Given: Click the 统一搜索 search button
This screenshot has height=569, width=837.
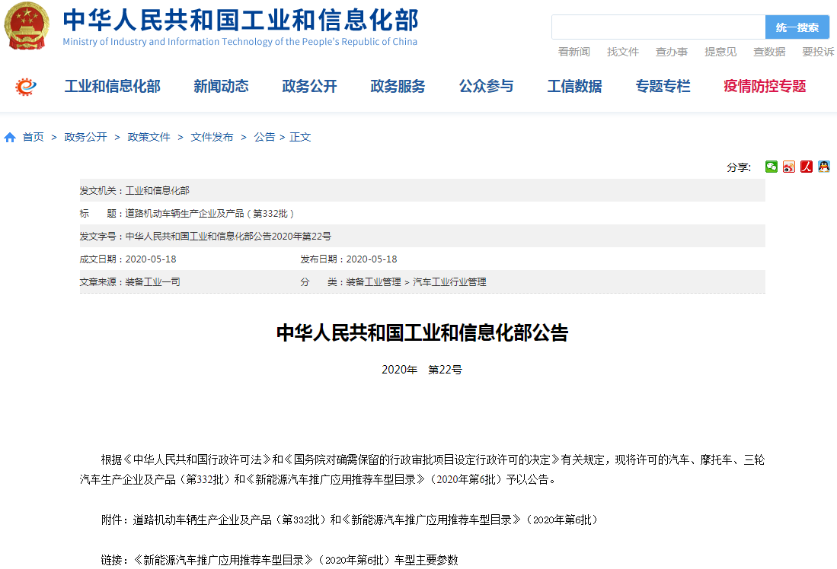Looking at the screenshot, I should (x=797, y=27).
